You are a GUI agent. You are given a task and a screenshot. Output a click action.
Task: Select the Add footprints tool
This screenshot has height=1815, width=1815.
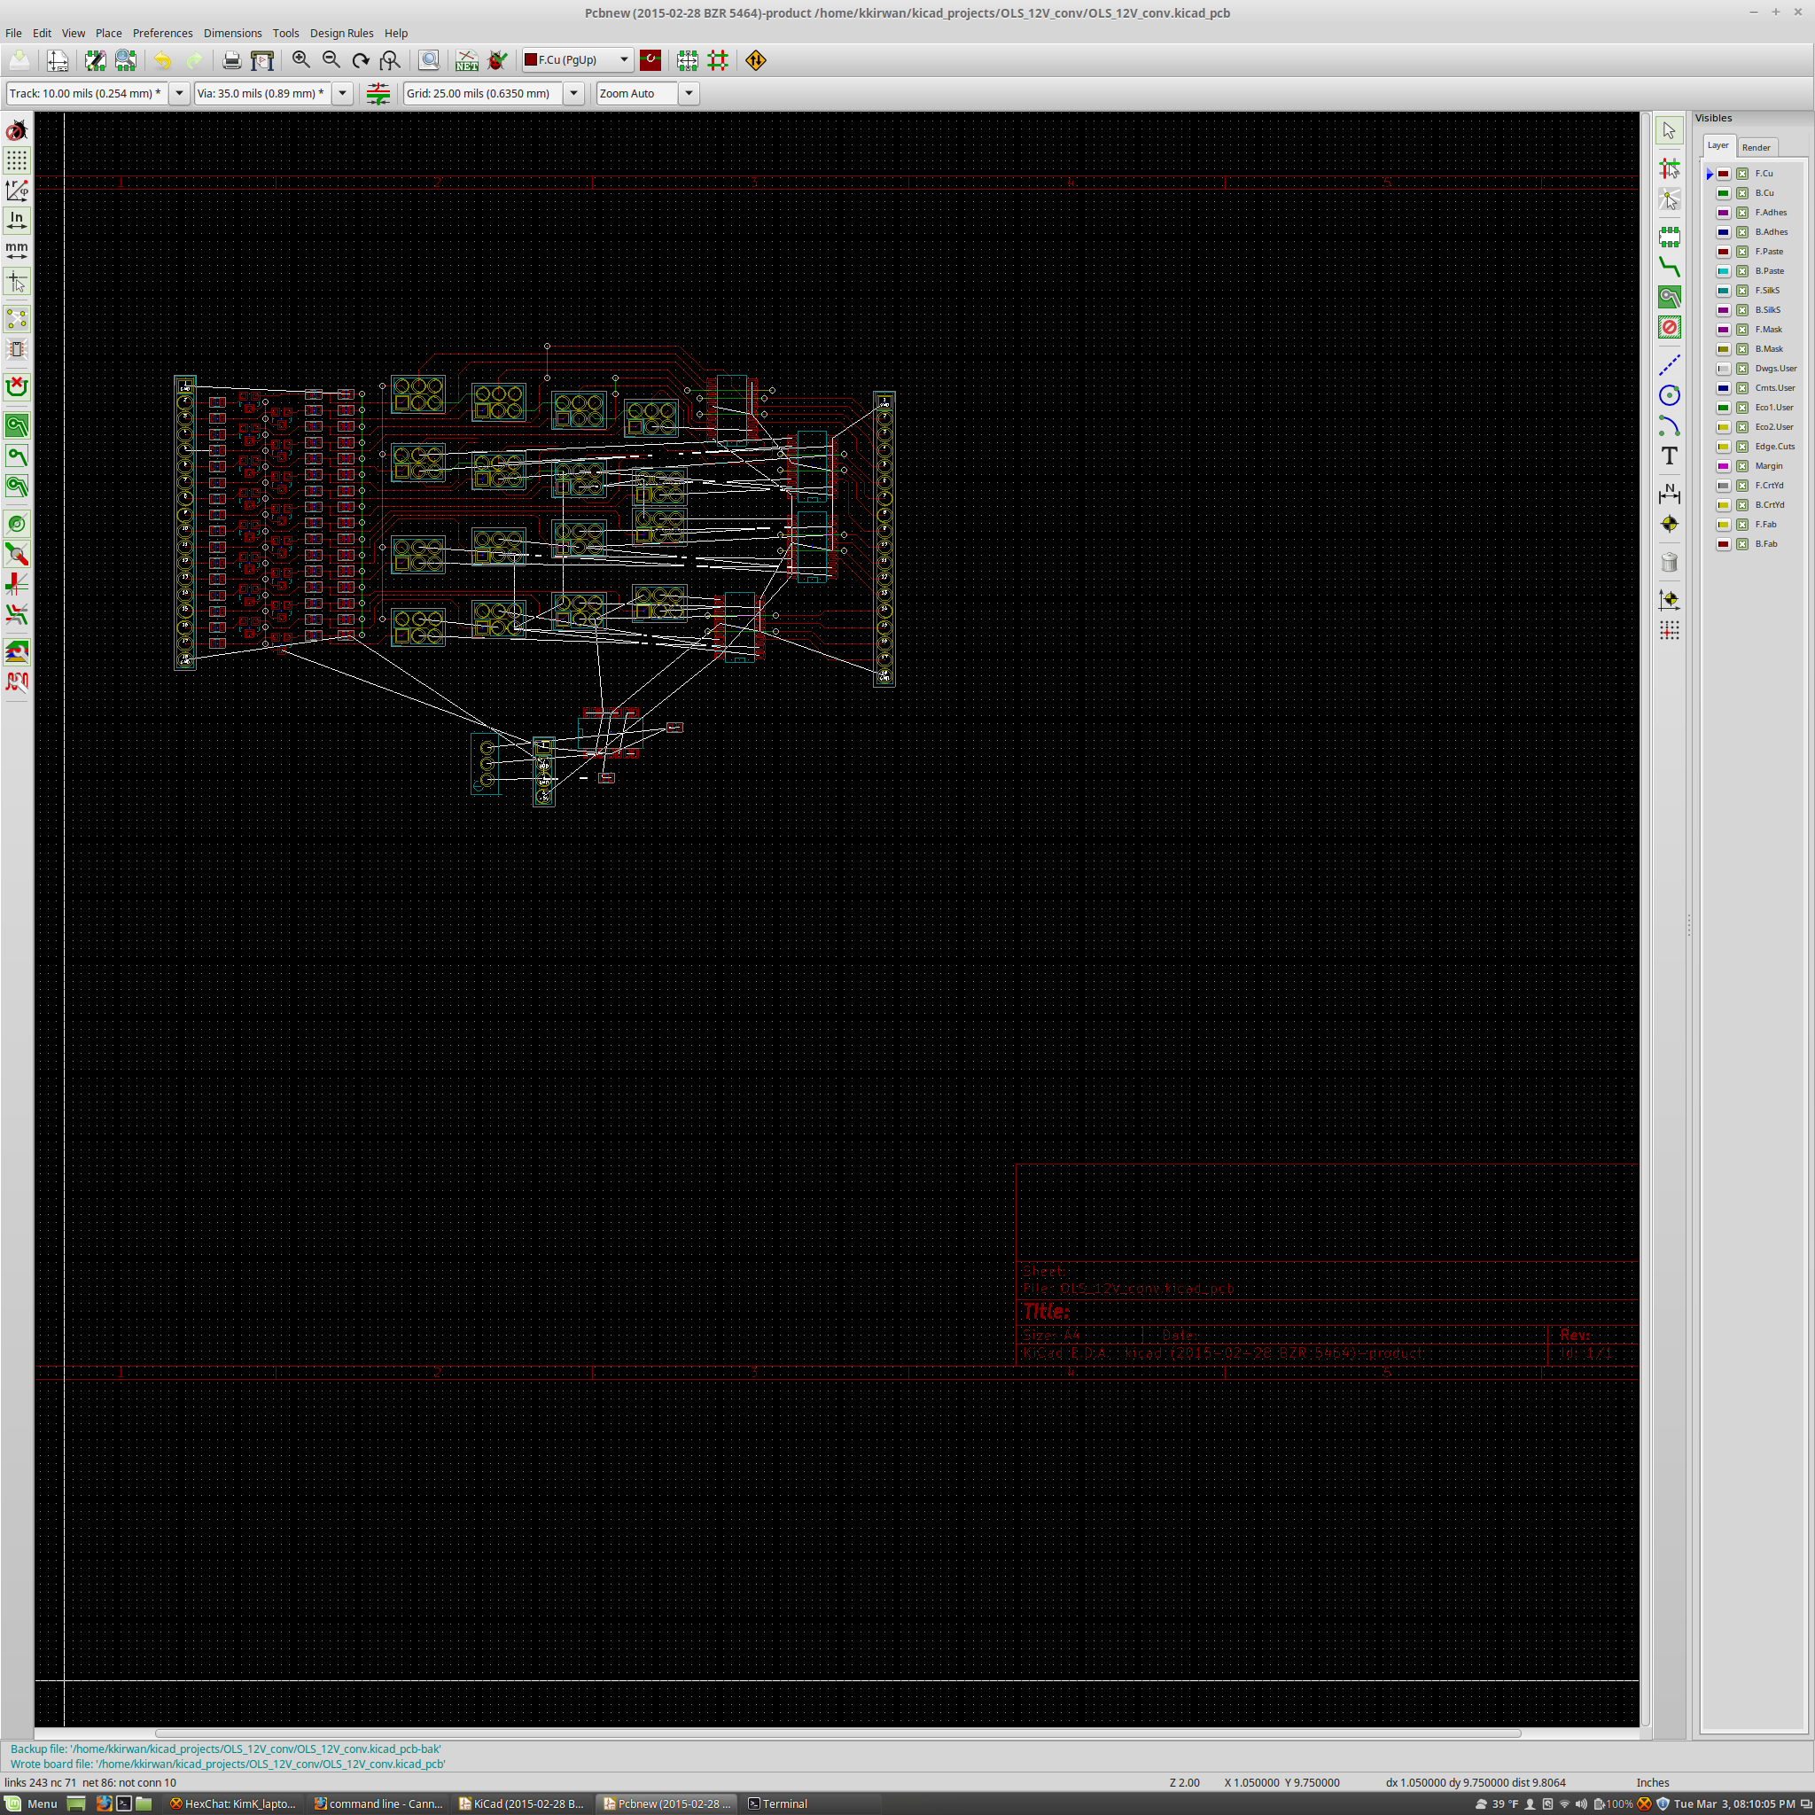tap(1670, 236)
